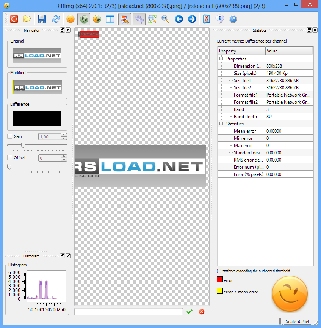
Task: Toggle the comment speech bubbles icon
Action: pos(139,19)
